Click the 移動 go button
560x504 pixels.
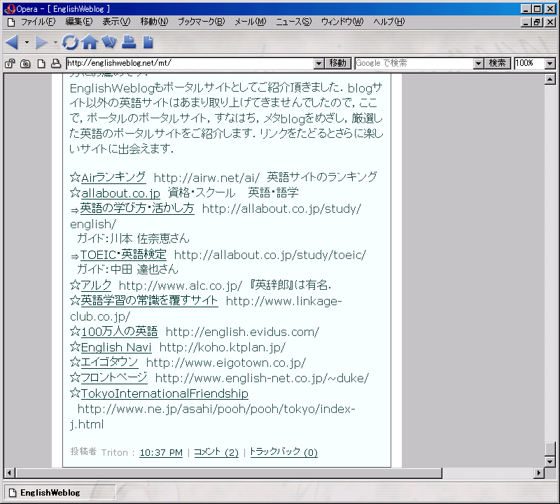click(x=338, y=64)
